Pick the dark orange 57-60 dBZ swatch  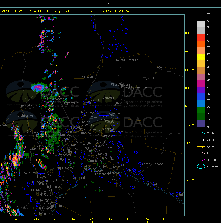point(201,44)
